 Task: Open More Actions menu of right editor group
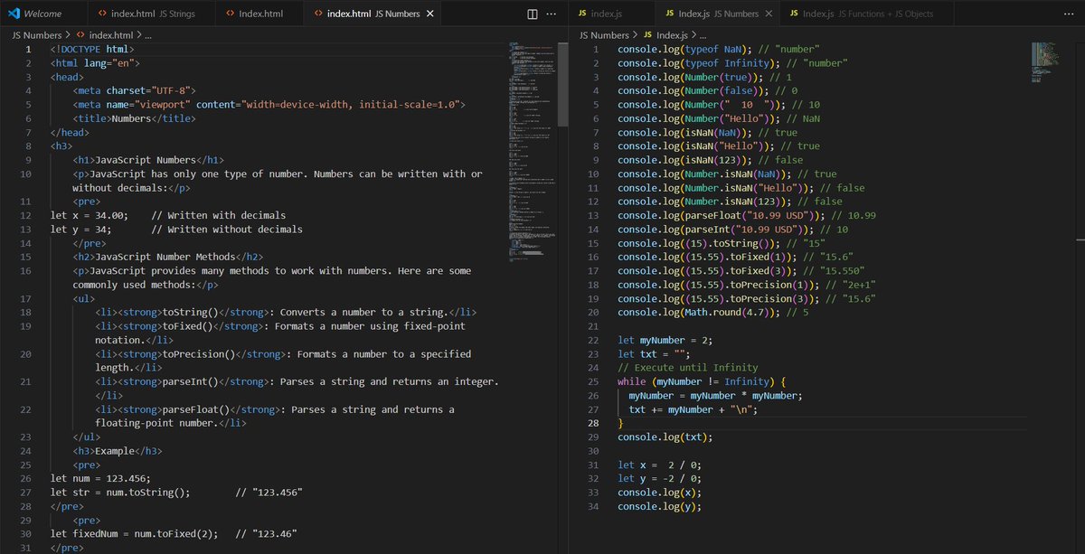[x=1071, y=14]
